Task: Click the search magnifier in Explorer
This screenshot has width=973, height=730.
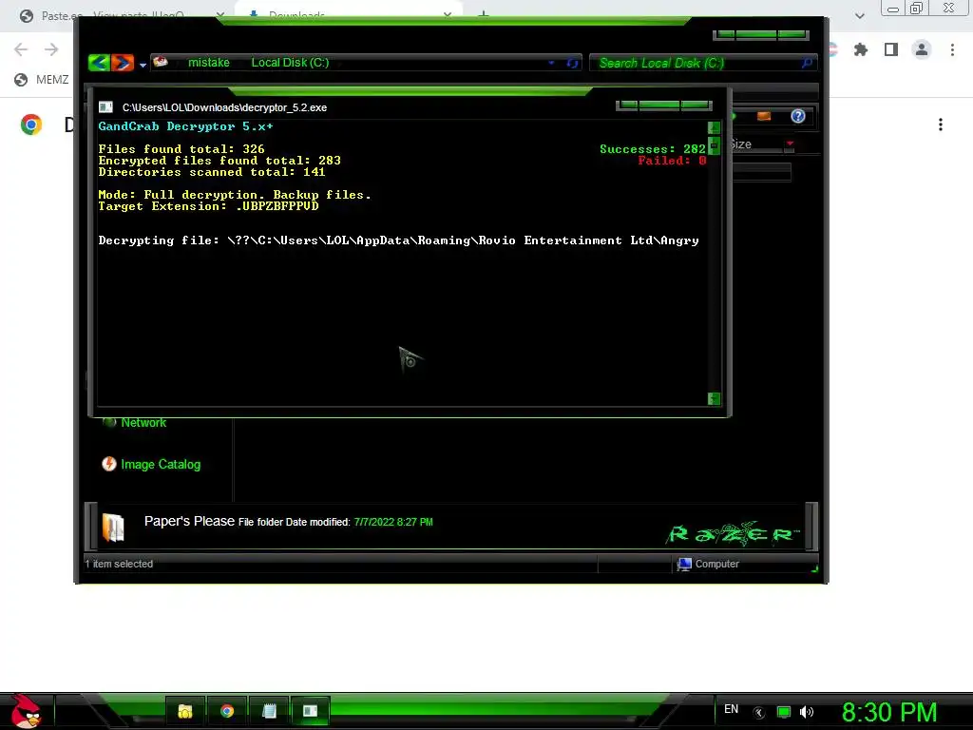Action: [x=807, y=63]
